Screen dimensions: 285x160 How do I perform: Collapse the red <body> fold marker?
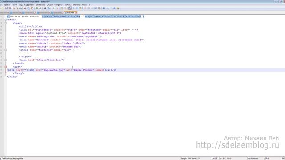tap(6, 67)
